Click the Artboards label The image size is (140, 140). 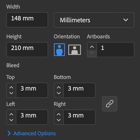pos(98,36)
